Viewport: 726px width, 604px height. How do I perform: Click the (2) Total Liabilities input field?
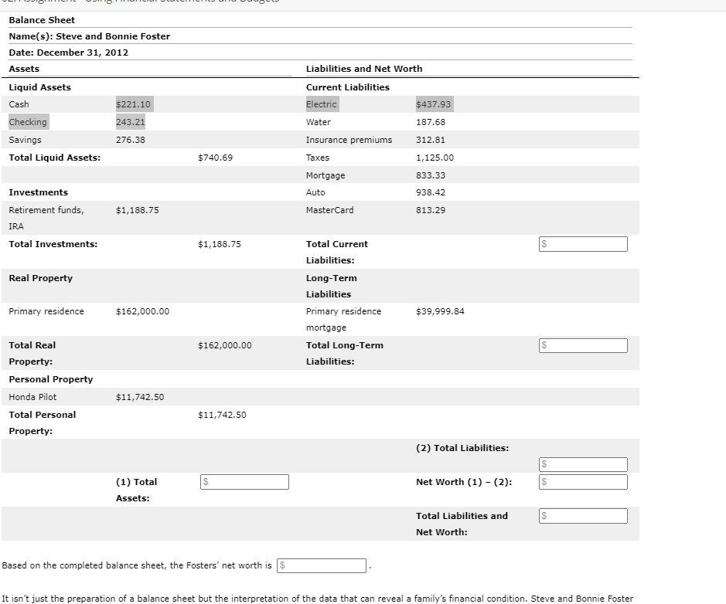point(583,464)
